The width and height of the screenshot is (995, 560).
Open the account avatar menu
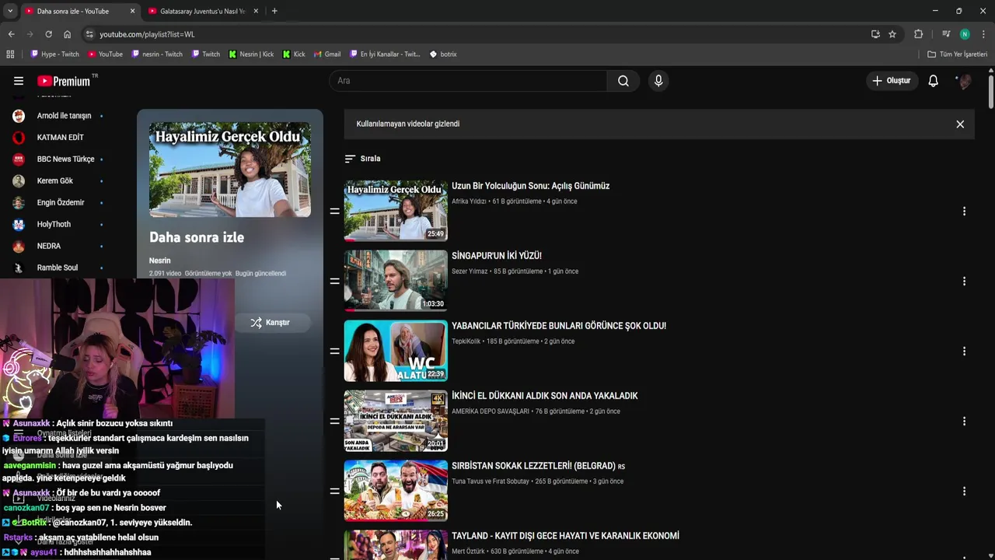[x=965, y=81]
